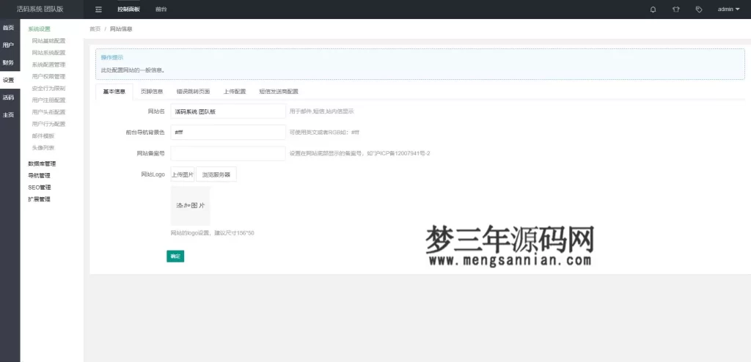This screenshot has width=751, height=362.
Task: Focus the 网站名 input field
Action: click(x=228, y=111)
